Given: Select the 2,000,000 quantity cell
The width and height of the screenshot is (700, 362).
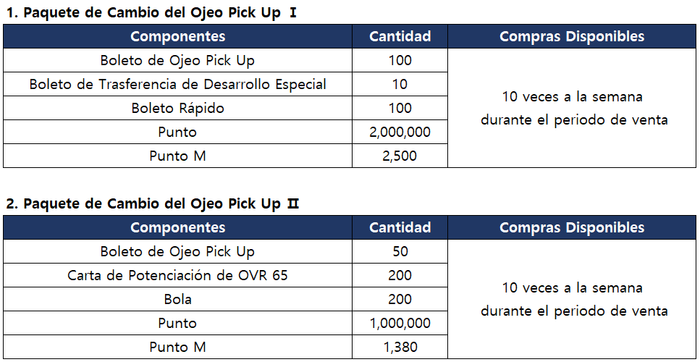Looking at the screenshot, I should pyautogui.click(x=400, y=132).
